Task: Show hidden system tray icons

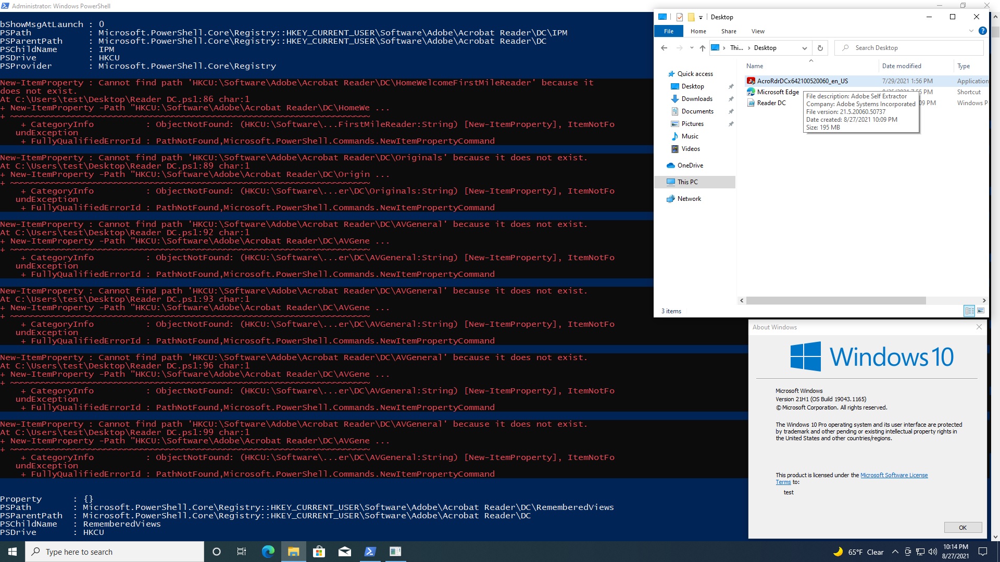Action: click(895, 552)
